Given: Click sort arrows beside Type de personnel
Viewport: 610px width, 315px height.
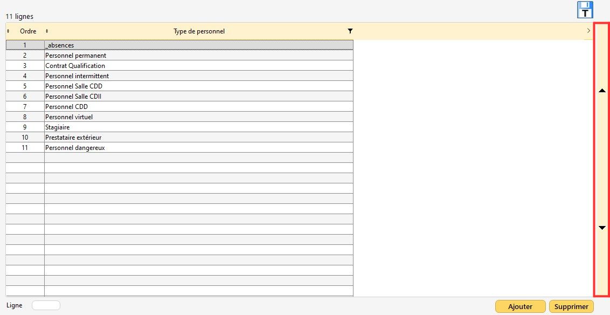Looking at the screenshot, I should click(47, 31).
